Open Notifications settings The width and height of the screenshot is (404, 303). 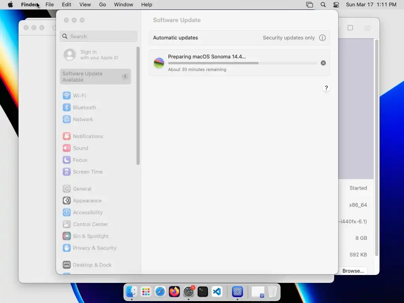click(83, 136)
